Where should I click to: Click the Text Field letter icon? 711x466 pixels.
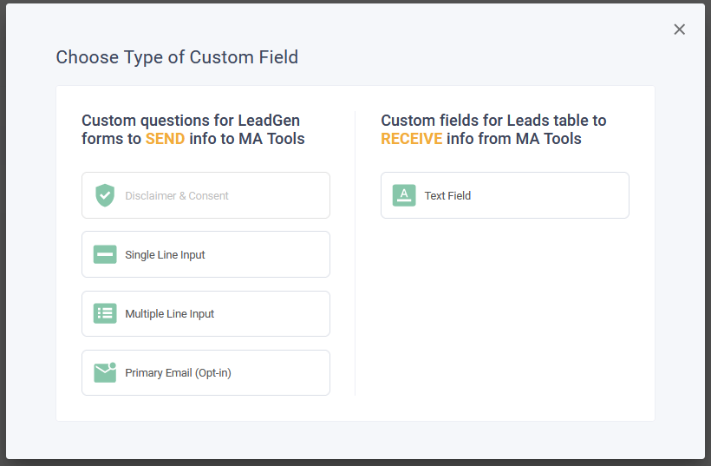point(404,195)
